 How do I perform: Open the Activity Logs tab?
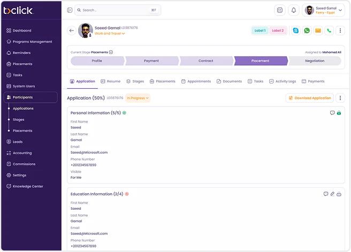(282, 81)
